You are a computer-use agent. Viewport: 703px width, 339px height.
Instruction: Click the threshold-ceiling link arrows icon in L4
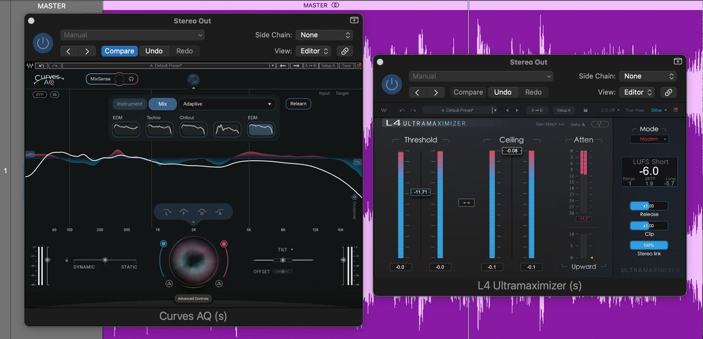pyautogui.click(x=466, y=202)
